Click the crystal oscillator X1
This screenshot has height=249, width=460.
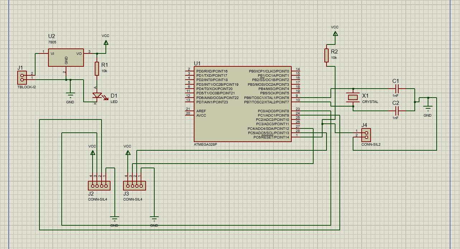353,98
